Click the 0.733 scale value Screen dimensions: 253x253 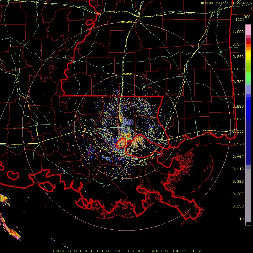[x=238, y=94]
